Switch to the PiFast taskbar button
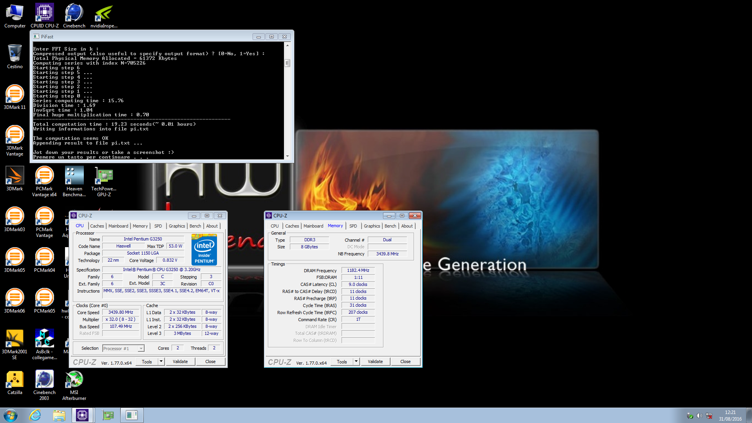 point(132,415)
